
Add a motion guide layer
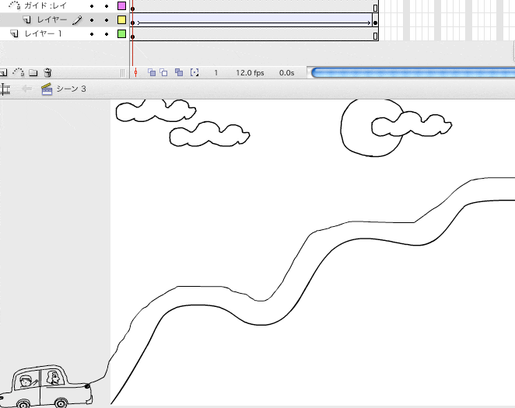coord(19,72)
